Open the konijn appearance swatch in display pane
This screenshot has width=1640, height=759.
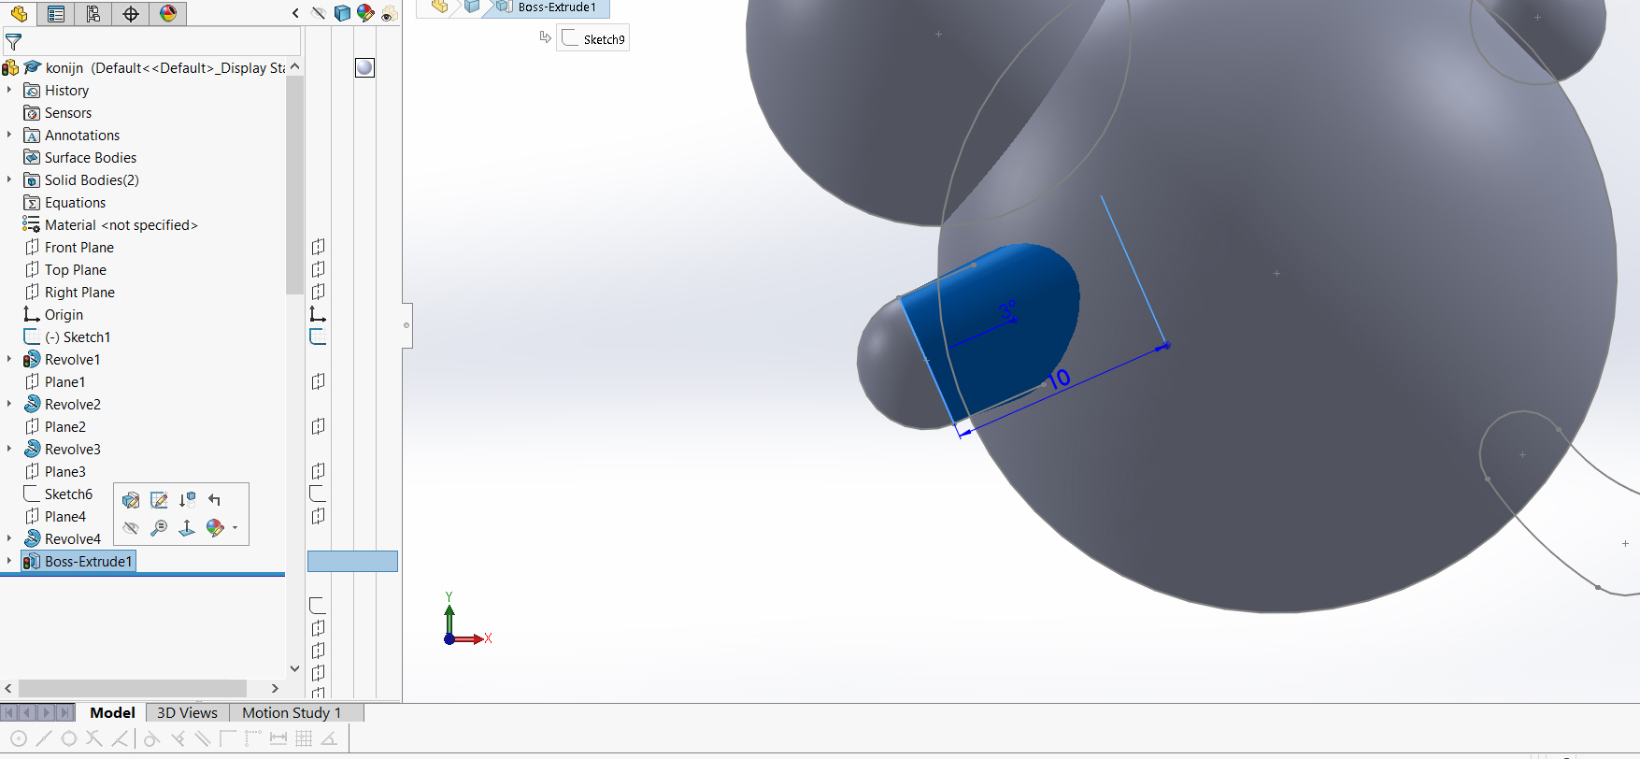[364, 67]
